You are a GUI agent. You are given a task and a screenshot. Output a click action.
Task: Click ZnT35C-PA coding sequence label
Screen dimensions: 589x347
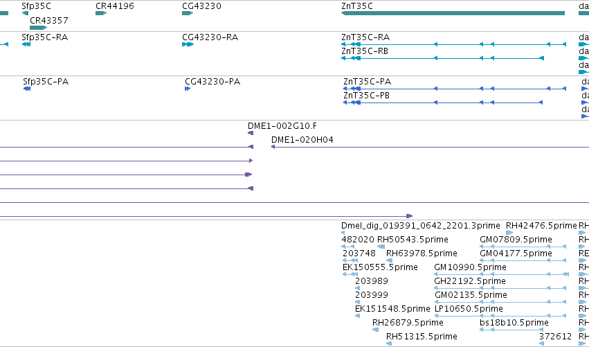tap(367, 82)
